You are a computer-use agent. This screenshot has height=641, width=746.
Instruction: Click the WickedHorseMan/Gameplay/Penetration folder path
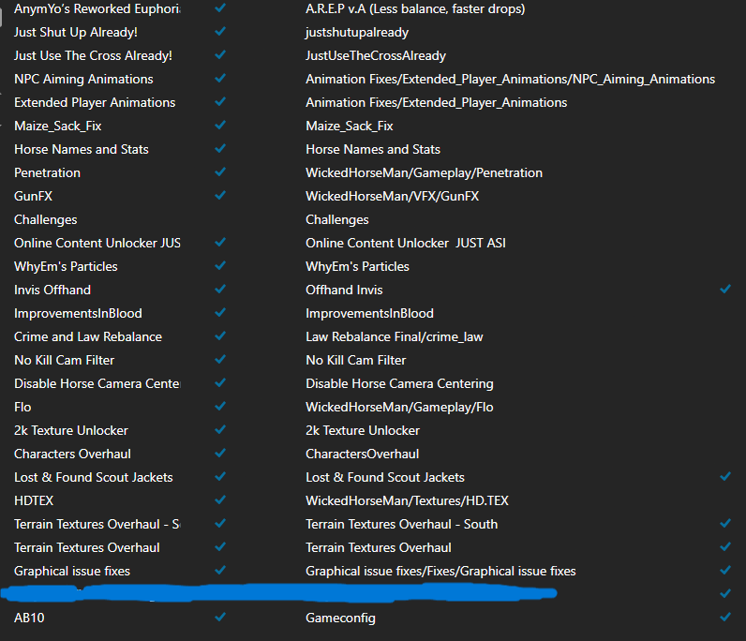coord(424,172)
